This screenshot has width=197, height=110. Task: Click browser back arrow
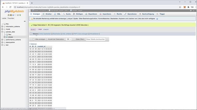pos(3,7)
